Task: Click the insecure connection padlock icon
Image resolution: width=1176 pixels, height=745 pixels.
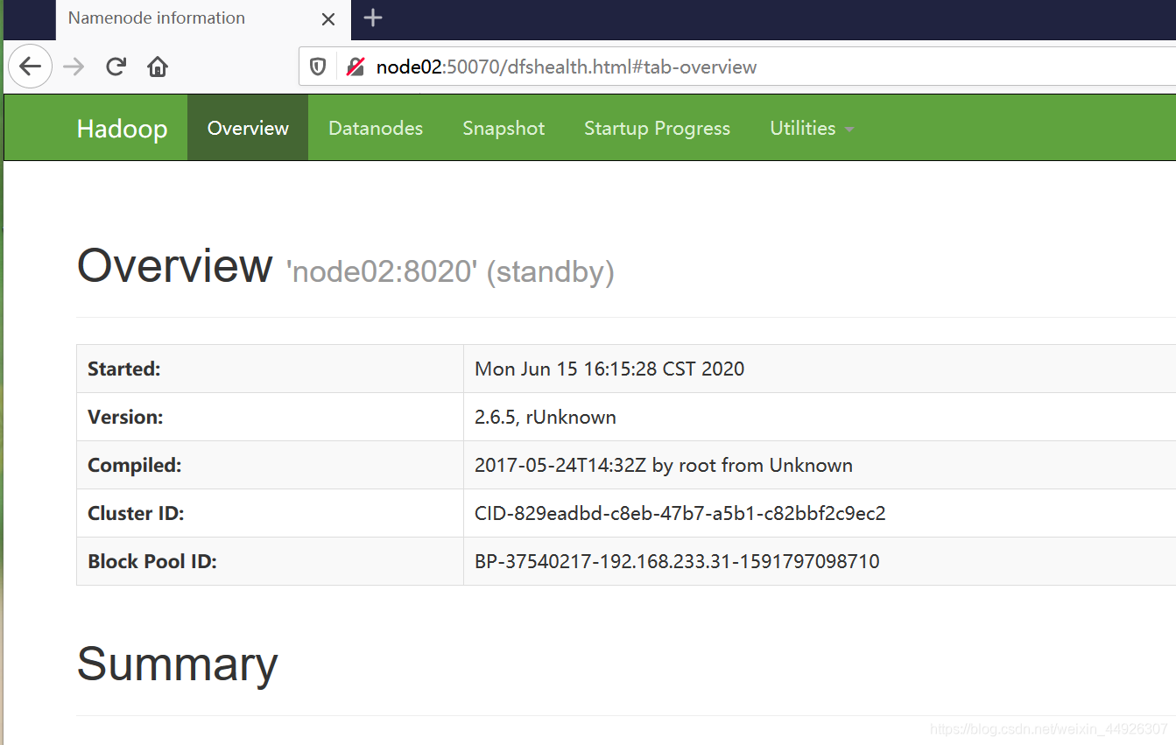Action: coord(355,67)
